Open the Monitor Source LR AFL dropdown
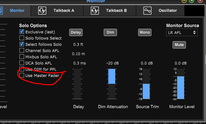 coord(182,32)
